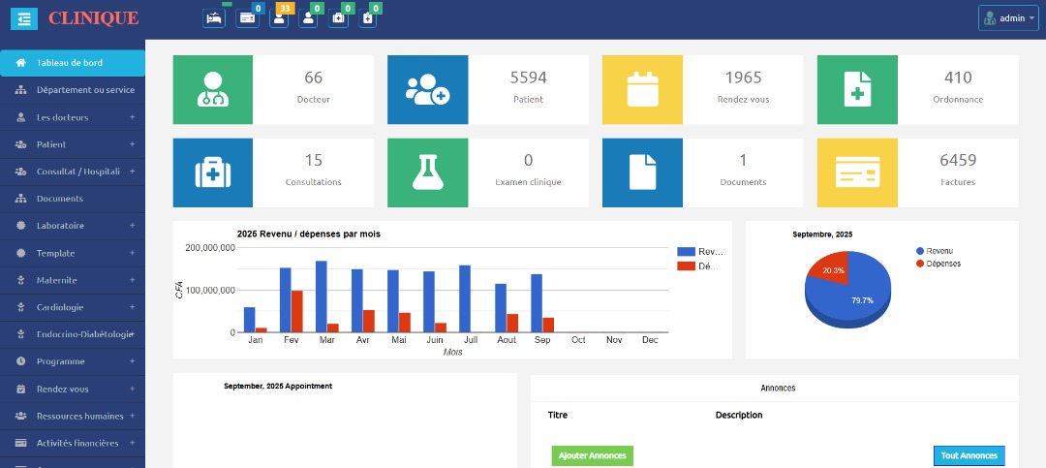The height and width of the screenshot is (468, 1046).
Task: Collapse the sidebar with the hamburger icon
Action: pyautogui.click(x=23, y=18)
